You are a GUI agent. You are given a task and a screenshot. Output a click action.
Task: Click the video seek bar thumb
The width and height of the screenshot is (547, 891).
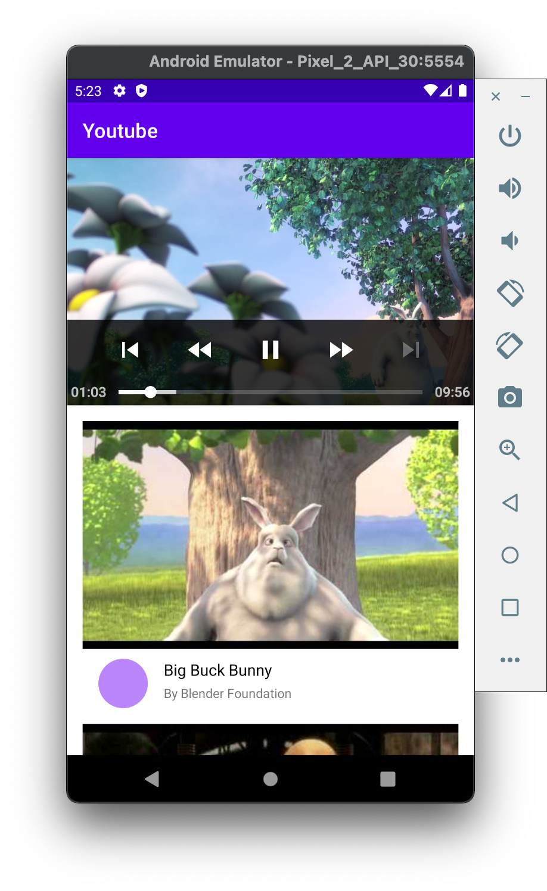click(x=151, y=392)
